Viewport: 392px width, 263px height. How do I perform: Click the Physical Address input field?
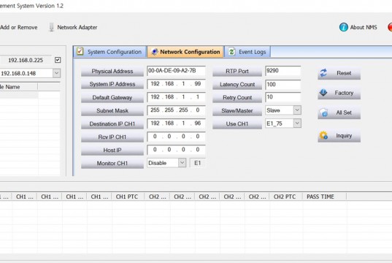(176, 71)
